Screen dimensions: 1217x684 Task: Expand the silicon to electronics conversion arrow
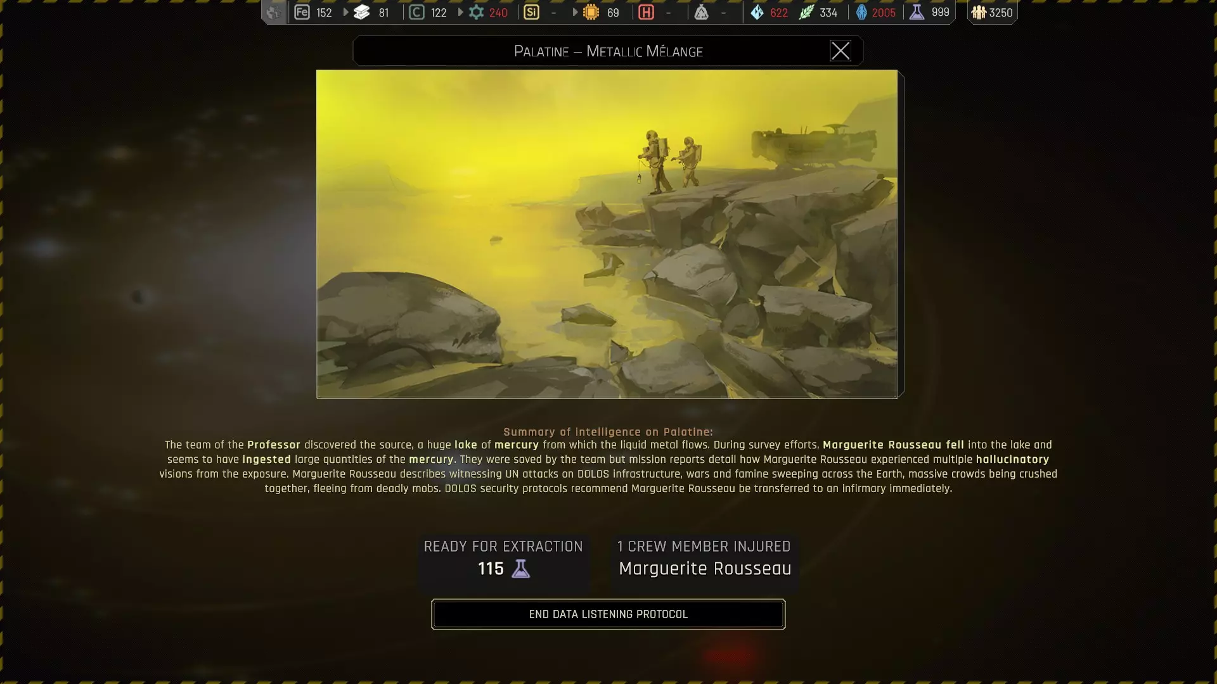tap(575, 12)
